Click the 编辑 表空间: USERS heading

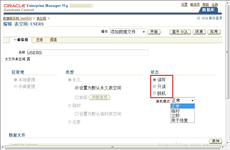tap(23, 24)
